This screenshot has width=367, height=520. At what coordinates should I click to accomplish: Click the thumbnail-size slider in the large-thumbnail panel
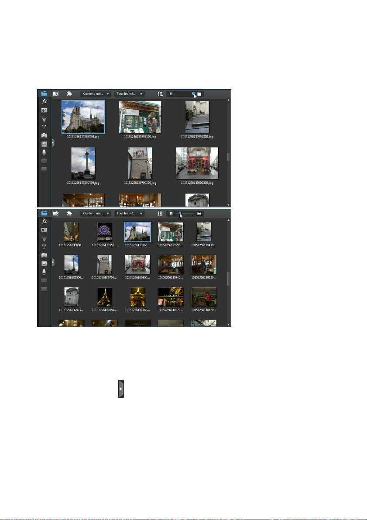(x=185, y=94)
